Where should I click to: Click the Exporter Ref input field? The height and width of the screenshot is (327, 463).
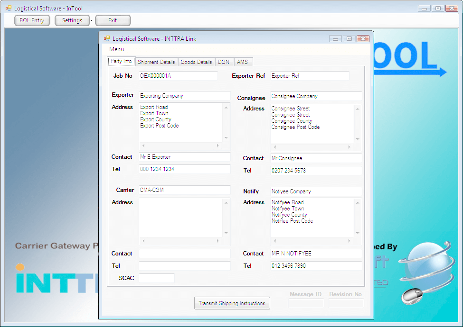click(310, 76)
